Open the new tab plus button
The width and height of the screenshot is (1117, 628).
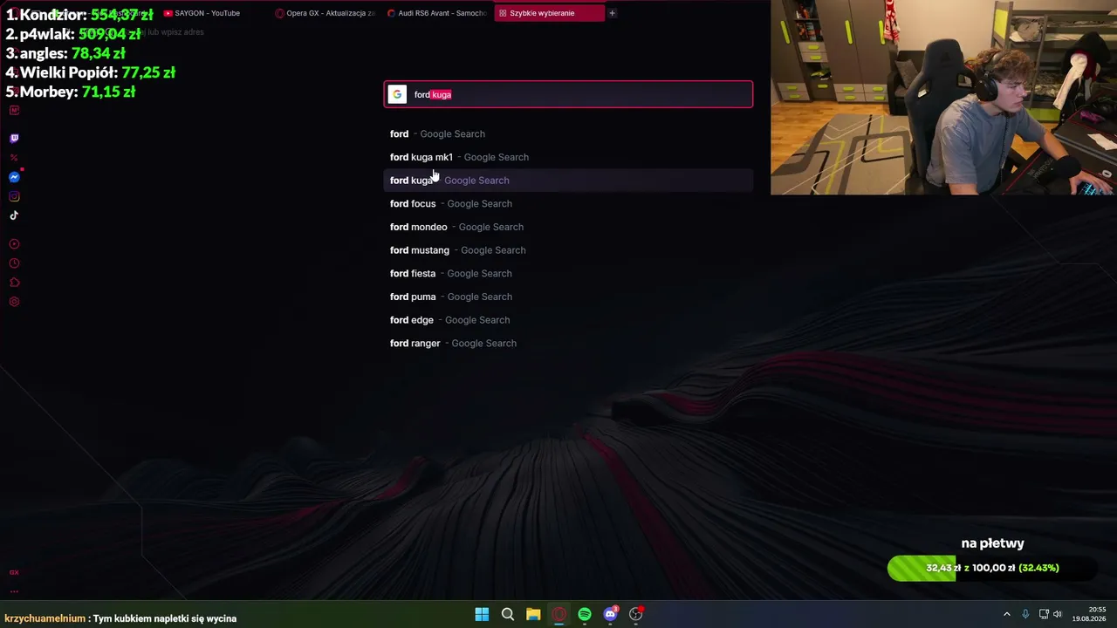click(612, 13)
